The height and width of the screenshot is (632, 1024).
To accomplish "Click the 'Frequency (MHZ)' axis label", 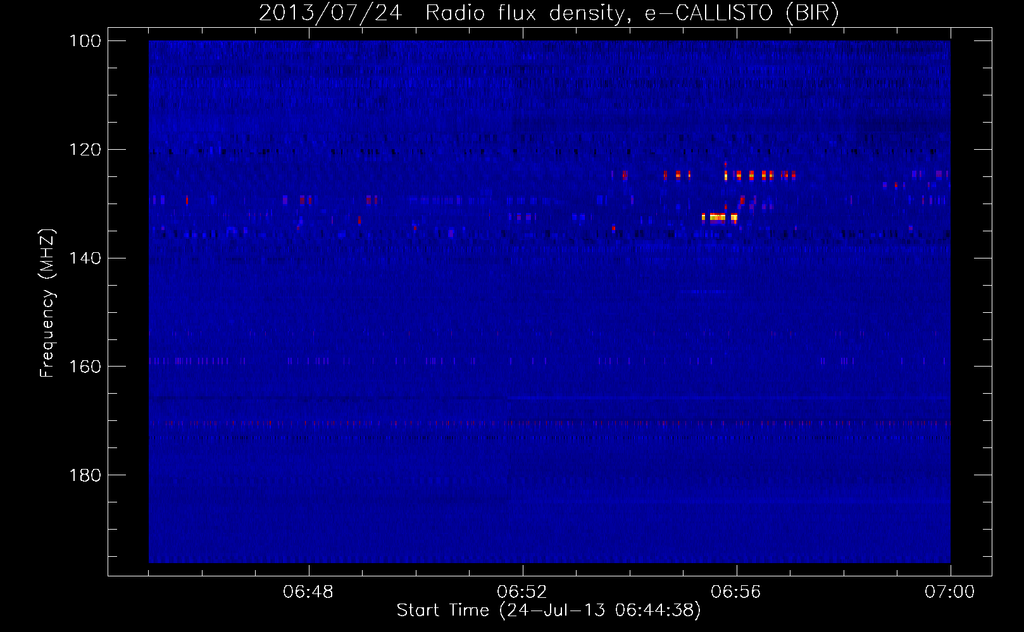I will pyautogui.click(x=47, y=303).
